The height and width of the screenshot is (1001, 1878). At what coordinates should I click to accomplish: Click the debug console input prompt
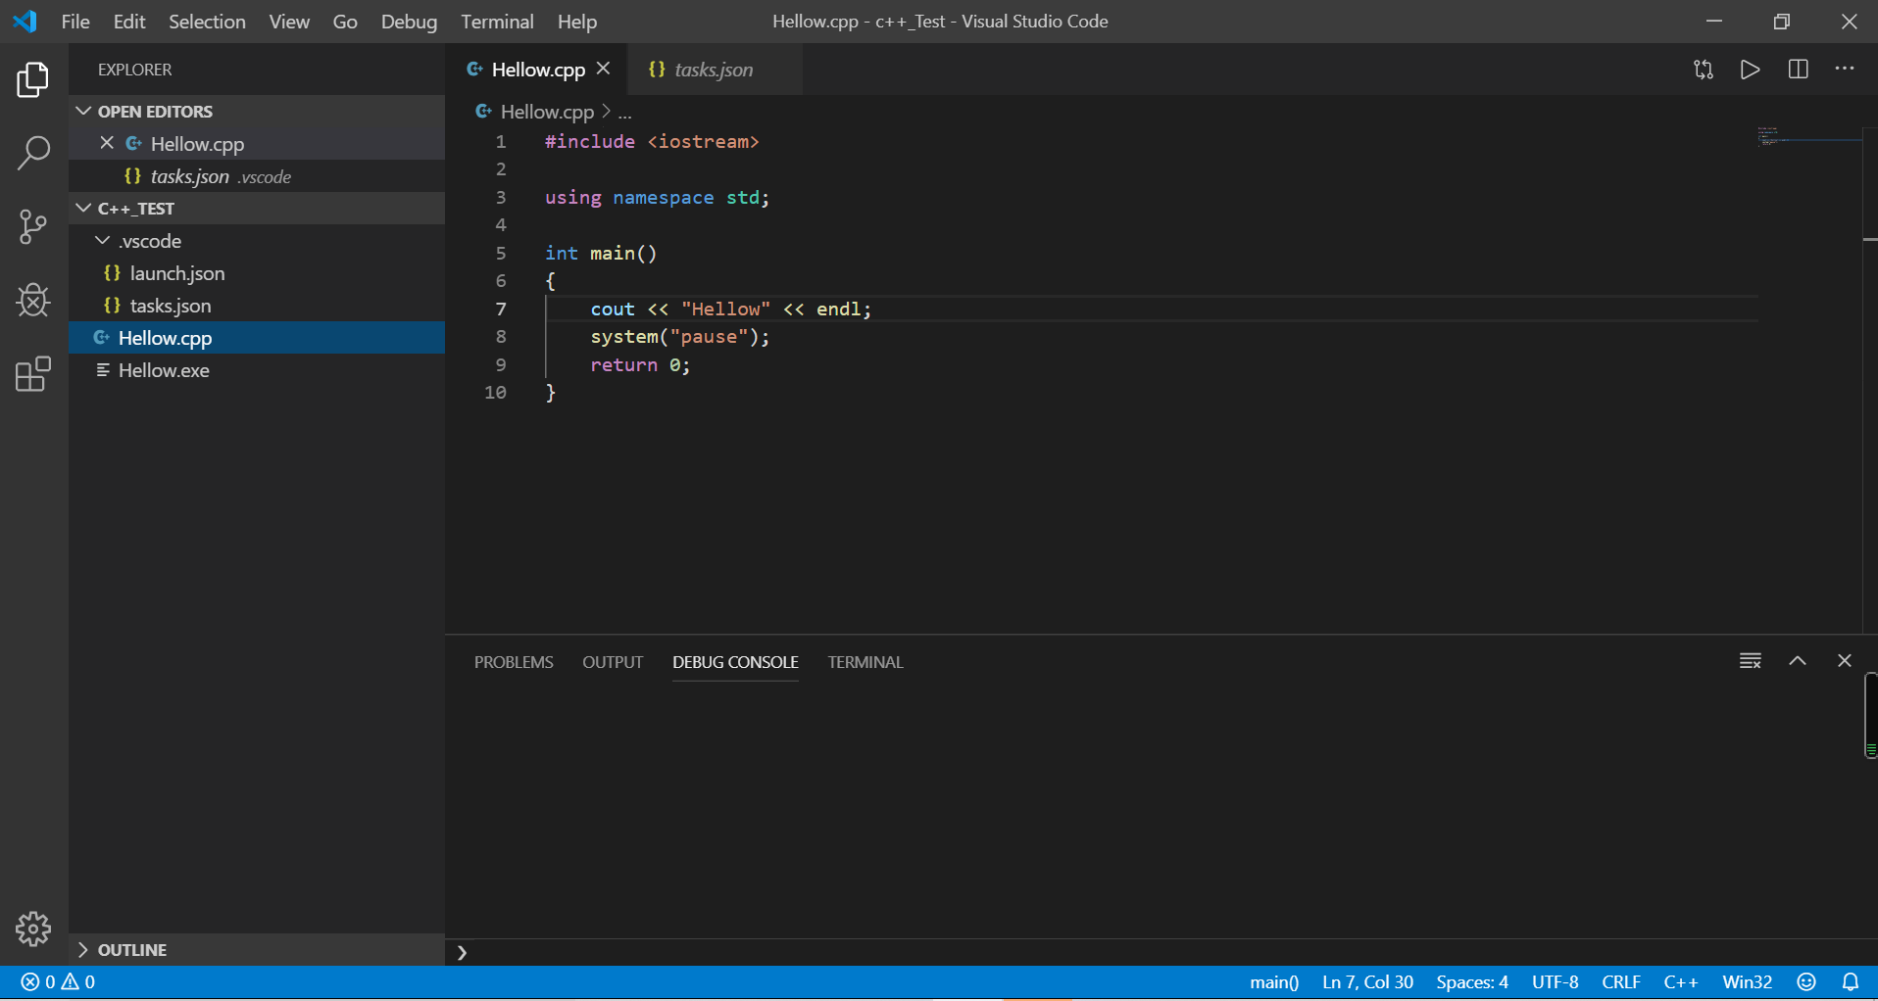pyautogui.click(x=1161, y=952)
